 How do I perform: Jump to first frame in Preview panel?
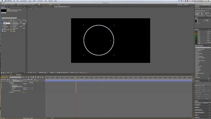click(196, 9)
